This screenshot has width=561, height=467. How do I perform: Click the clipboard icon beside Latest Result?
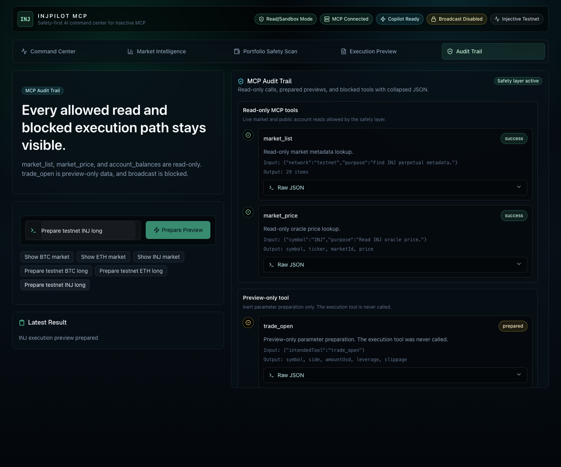click(22, 323)
